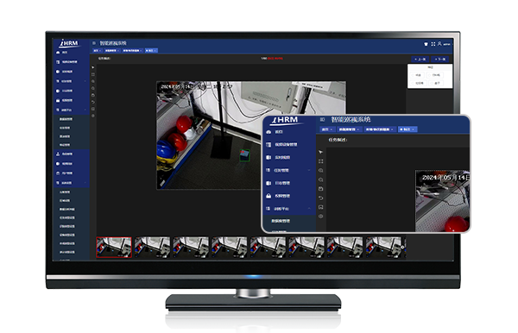Click the save icon in the inset toolbar
This screenshot has height=333, width=518.
pos(320,189)
